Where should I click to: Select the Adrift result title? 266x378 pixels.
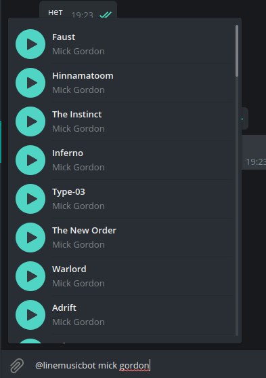64,307
